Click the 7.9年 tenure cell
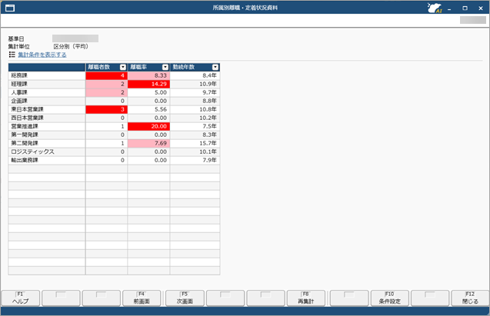The width and height of the screenshot is (490, 316). tap(195, 160)
